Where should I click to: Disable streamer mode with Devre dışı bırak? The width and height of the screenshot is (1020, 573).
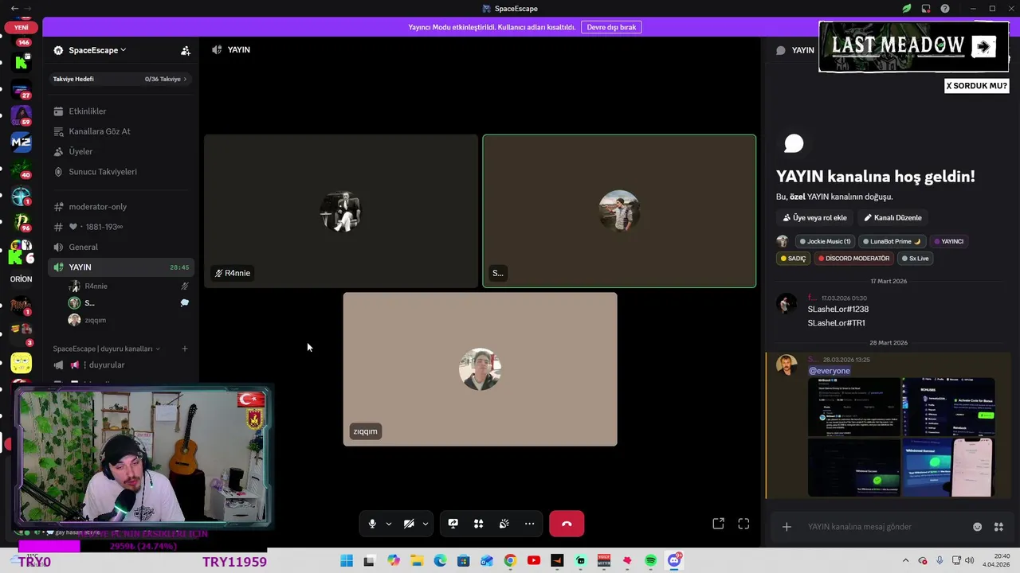click(x=611, y=27)
